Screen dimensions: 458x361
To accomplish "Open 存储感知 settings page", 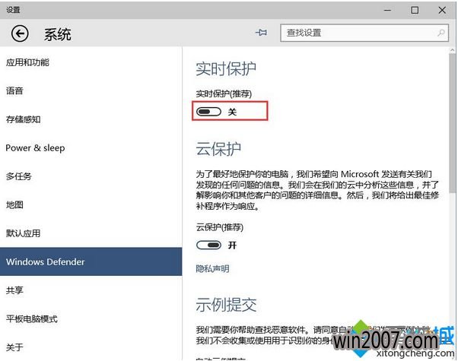I will point(23,119).
